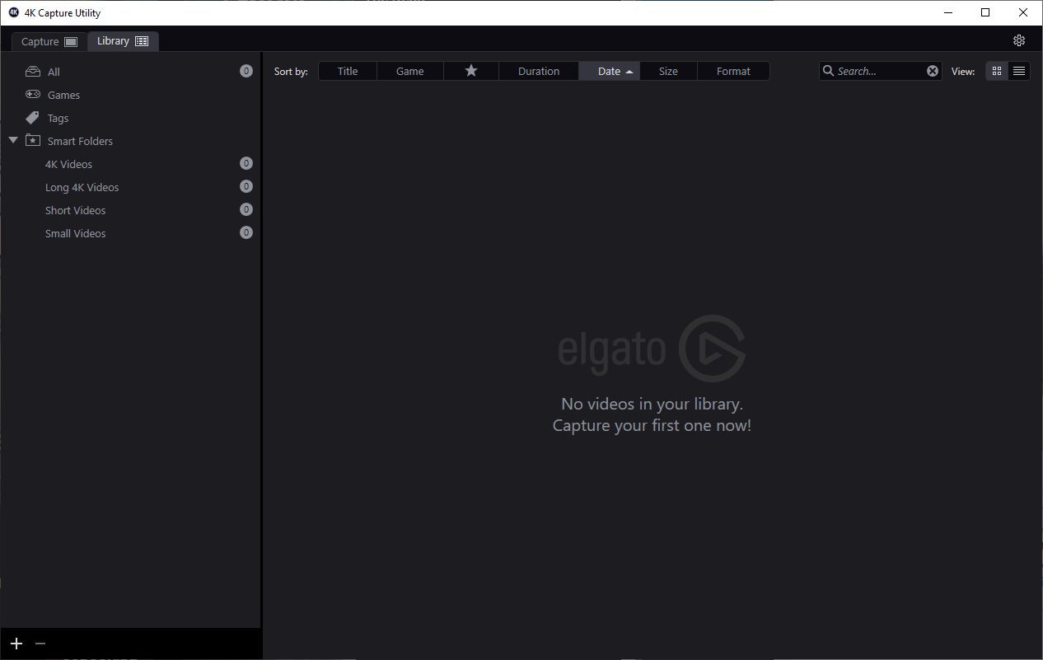
Task: Click the 4K Capture Utility title icon
Action: 13,12
